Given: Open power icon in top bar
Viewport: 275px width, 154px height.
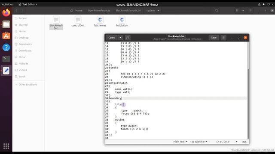Looking at the screenshot, I should point(269,4).
